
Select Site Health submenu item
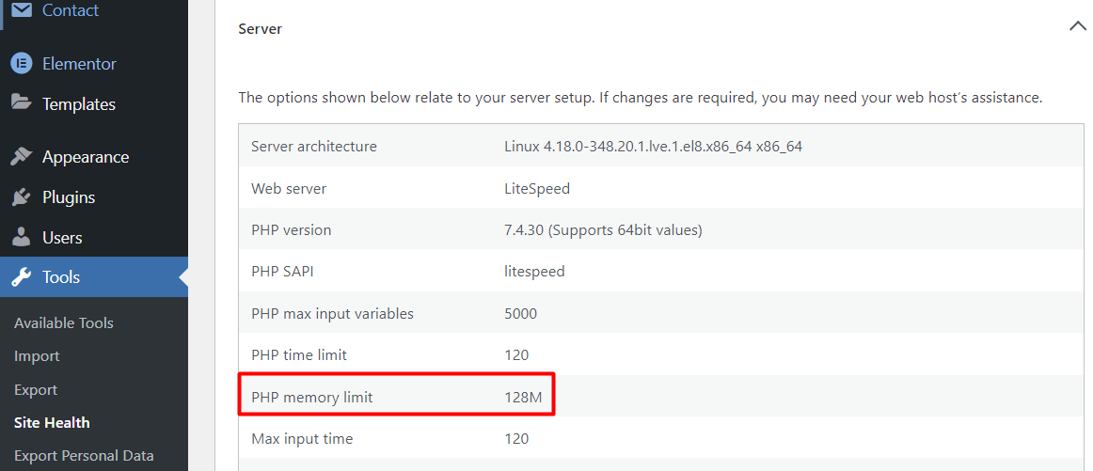[x=52, y=423]
